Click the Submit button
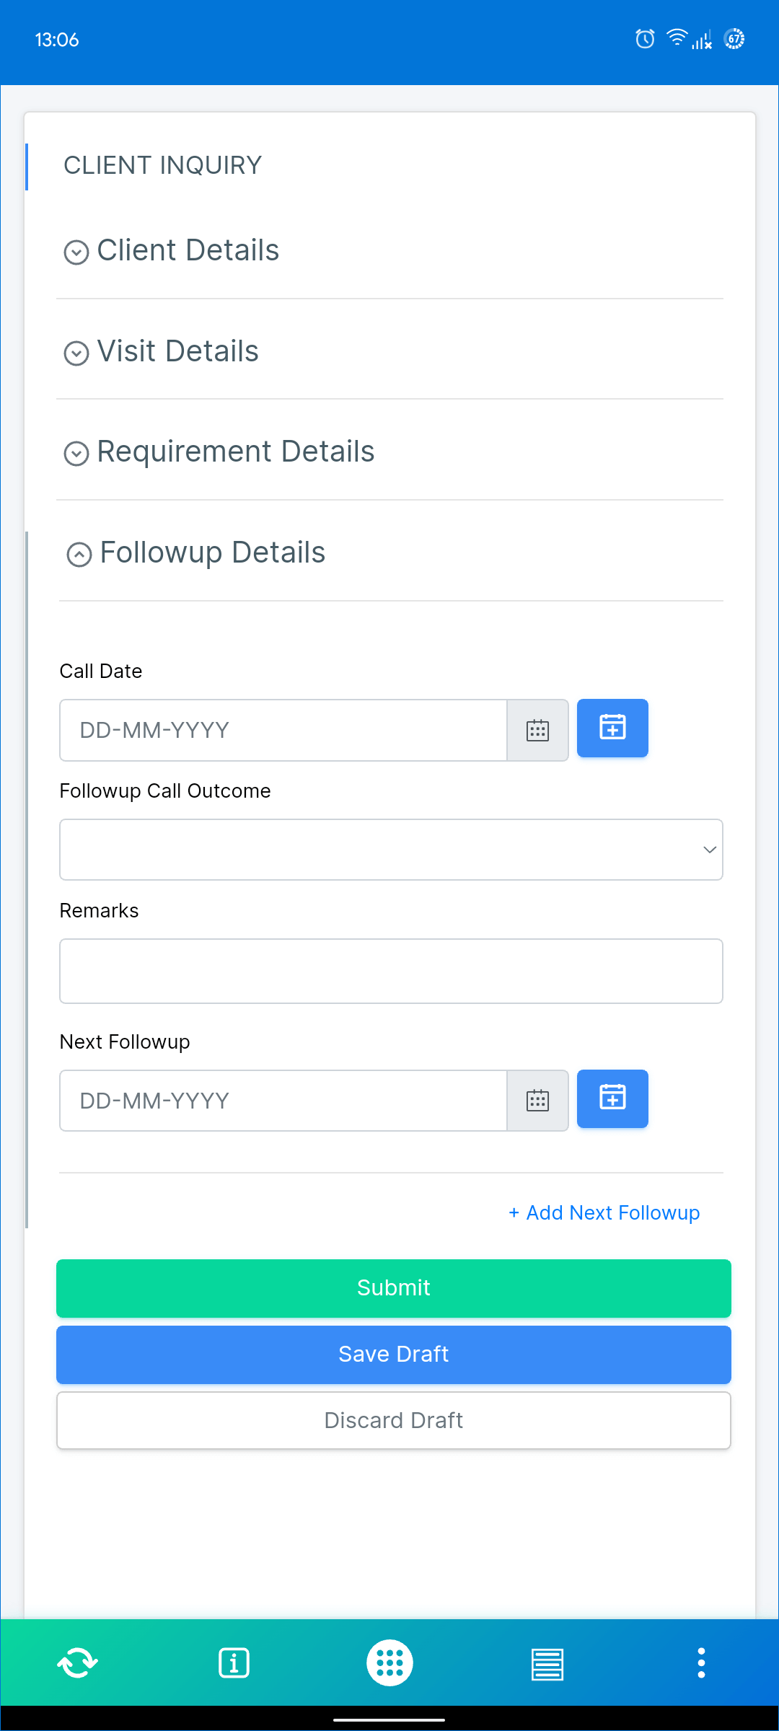Screen dimensions: 779x1731 [394, 1288]
